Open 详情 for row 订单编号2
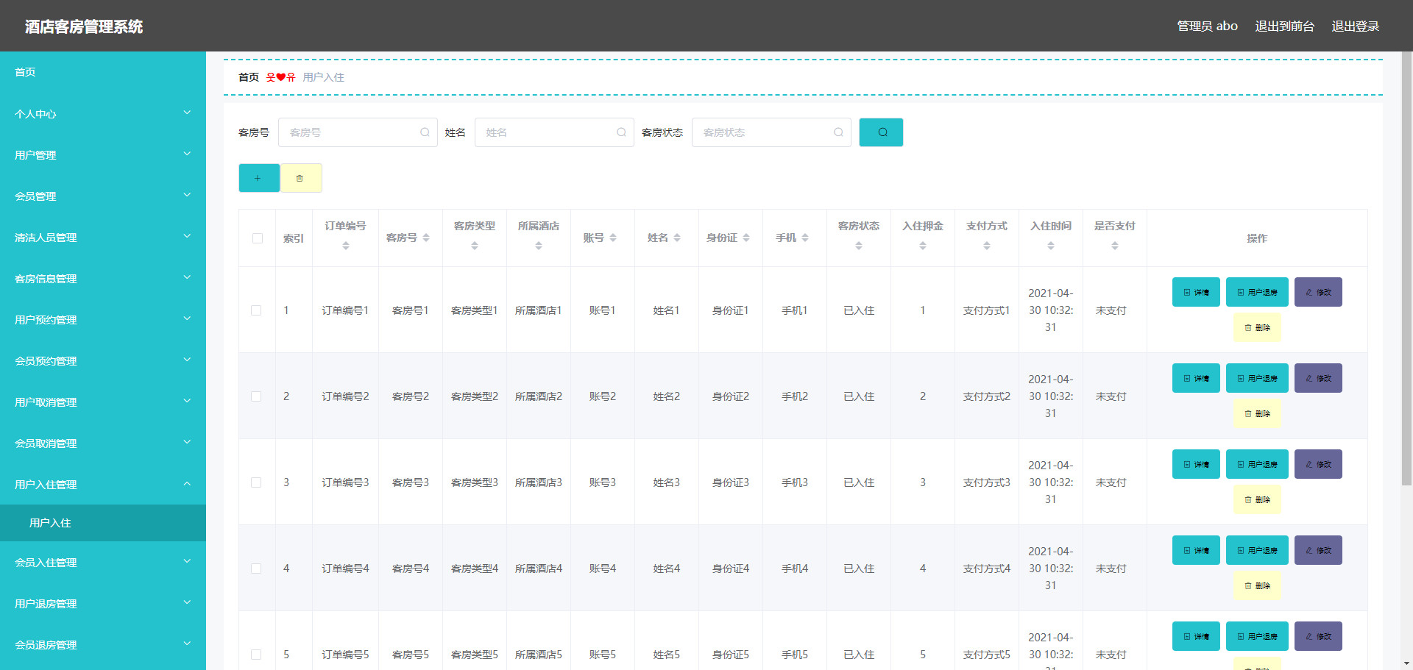The image size is (1413, 670). click(x=1196, y=378)
